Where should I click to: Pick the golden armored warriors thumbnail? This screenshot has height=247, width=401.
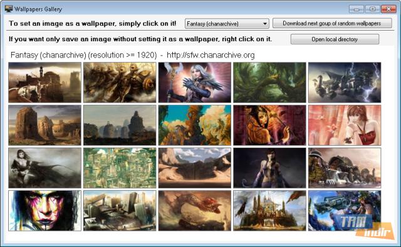coord(120,83)
